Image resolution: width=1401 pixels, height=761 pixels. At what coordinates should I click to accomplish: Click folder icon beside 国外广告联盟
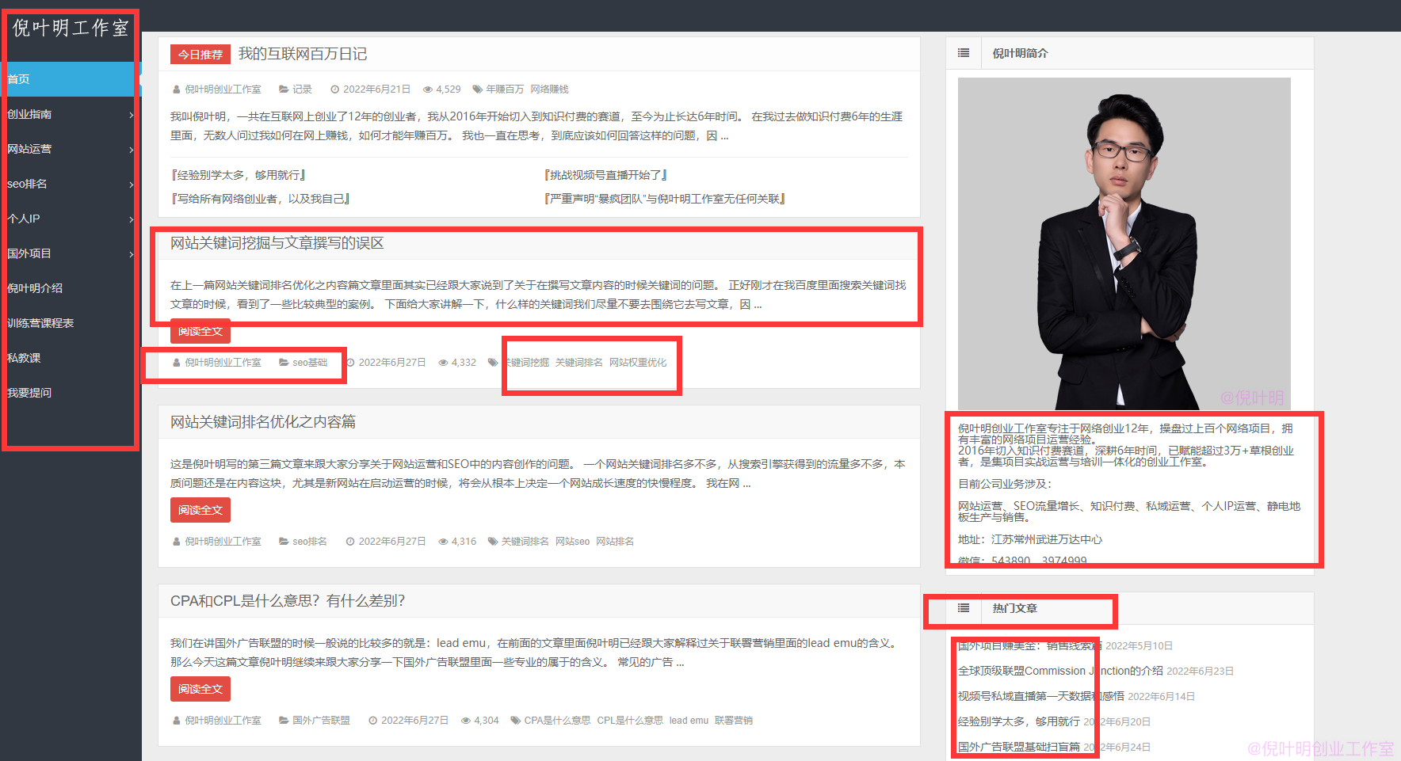(x=284, y=721)
